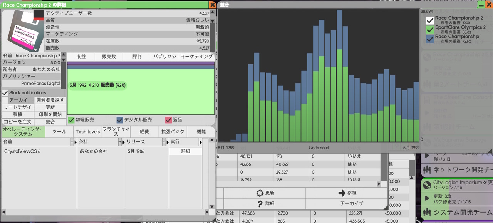The width and height of the screenshot is (493, 223).
Task: Click the circular refresh icon labeled 更新
Action: point(260,193)
